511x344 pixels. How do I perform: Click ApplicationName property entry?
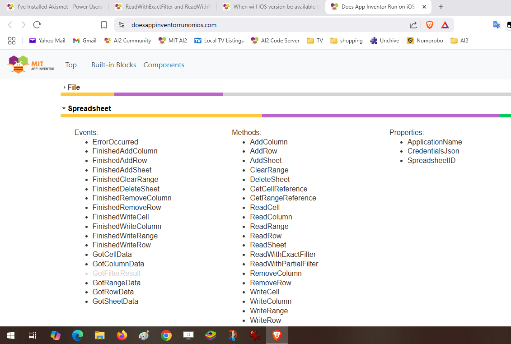click(x=435, y=142)
